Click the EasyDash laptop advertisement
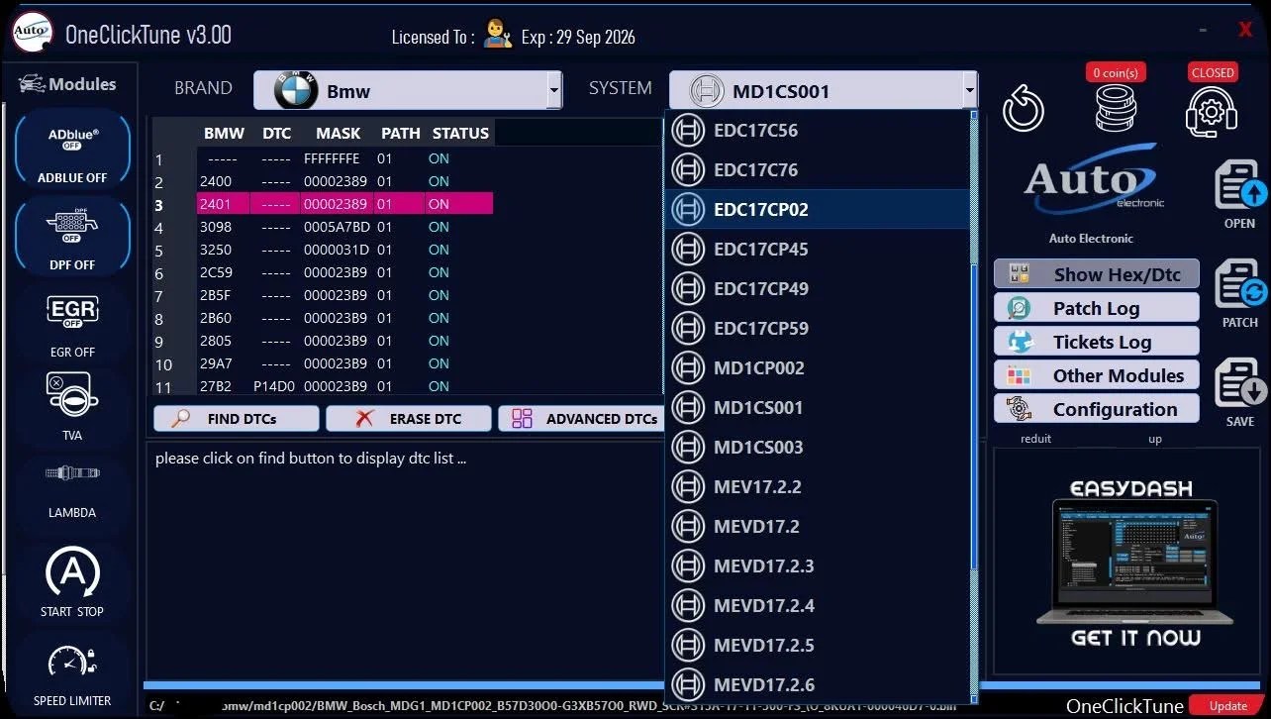1271x719 pixels. pyautogui.click(x=1134, y=565)
